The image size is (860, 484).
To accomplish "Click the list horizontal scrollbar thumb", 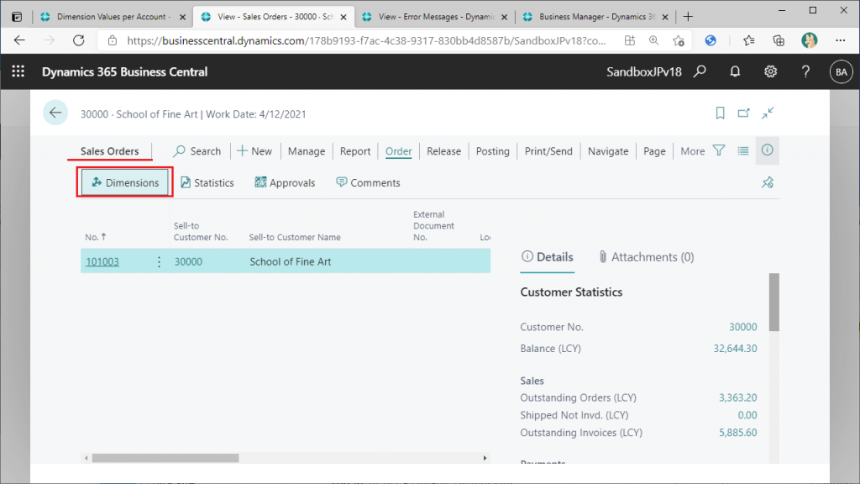I will [165, 458].
